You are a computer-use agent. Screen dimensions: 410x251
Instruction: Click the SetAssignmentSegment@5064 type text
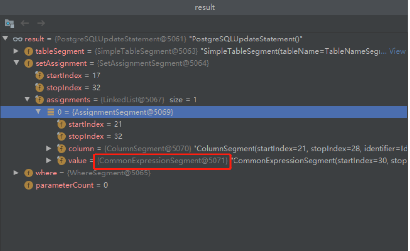pyautogui.click(x=153, y=63)
